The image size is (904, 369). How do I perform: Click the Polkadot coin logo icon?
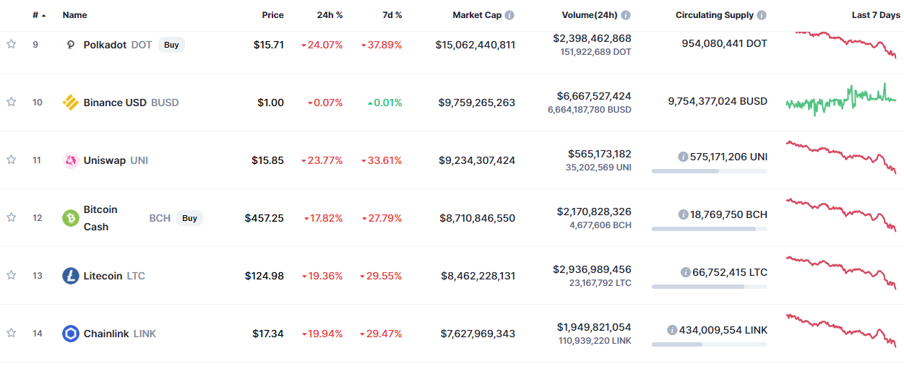point(70,45)
